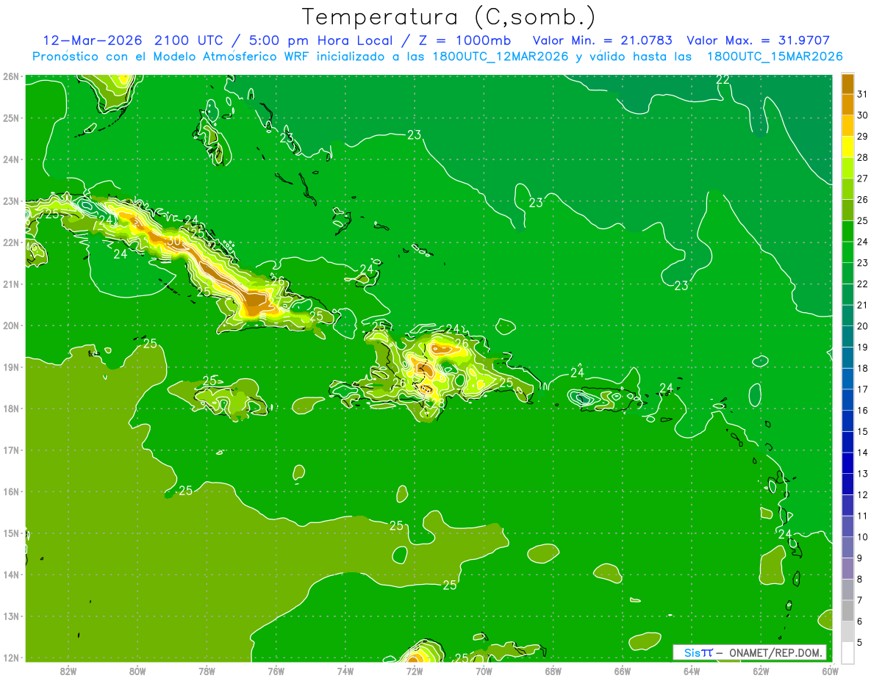The image size is (882, 681).
Task: Select the valid-until time "1800UTC_15MAR2026"
Action: (x=775, y=57)
